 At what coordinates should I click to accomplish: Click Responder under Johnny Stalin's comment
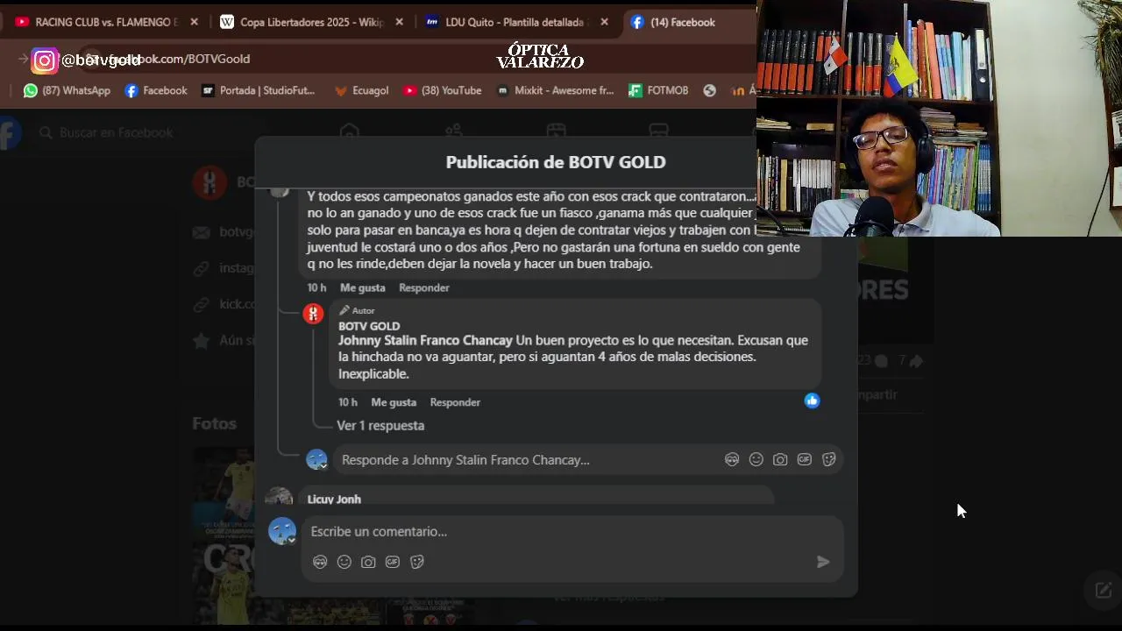pos(424,287)
